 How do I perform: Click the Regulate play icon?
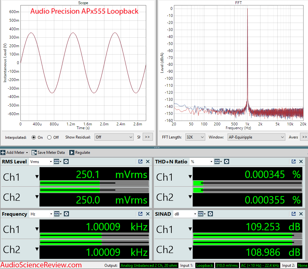pyautogui.click(x=72, y=152)
